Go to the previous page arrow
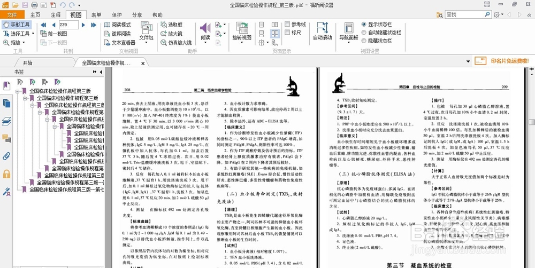Screen dimensions: 535x268 53,25
